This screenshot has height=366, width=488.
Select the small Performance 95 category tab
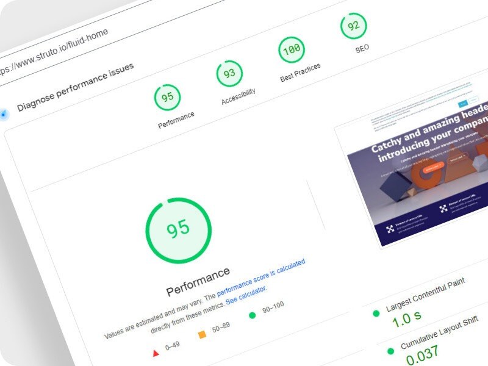pos(167,98)
